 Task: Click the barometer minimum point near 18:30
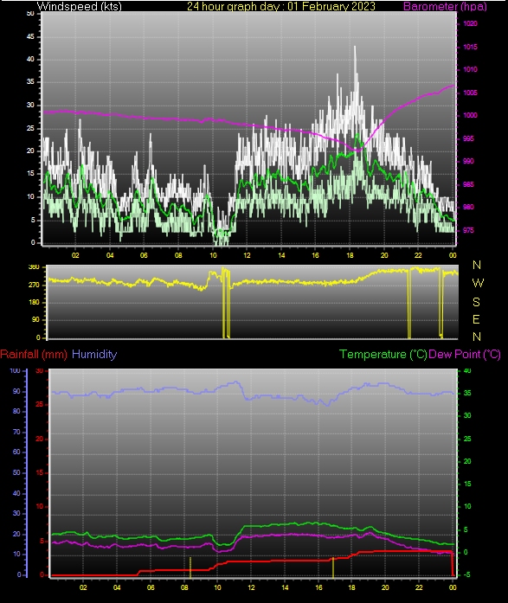pos(357,150)
